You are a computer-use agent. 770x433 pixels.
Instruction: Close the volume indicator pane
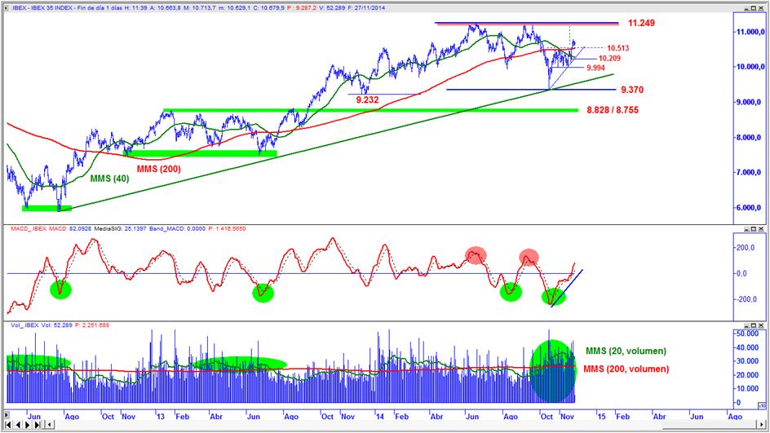[761, 325]
